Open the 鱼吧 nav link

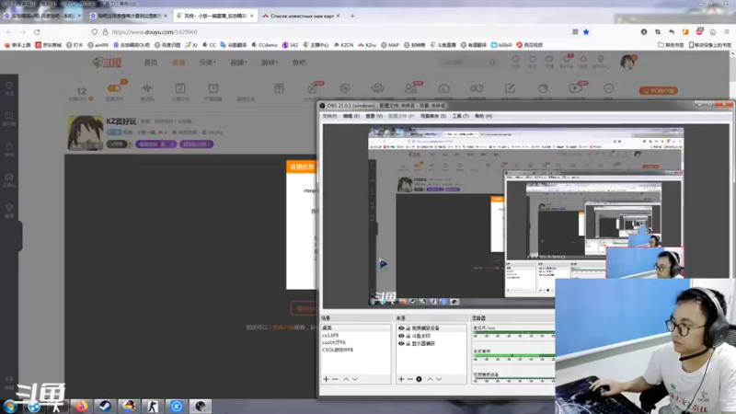[299, 63]
